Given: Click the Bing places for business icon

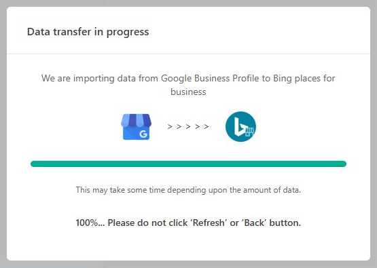Looking at the screenshot, I should [240, 127].
